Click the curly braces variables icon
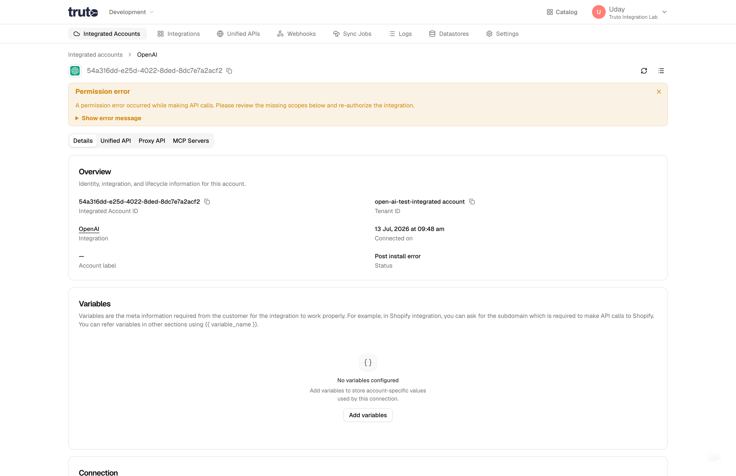Image resolution: width=736 pixels, height=476 pixels. [368, 363]
